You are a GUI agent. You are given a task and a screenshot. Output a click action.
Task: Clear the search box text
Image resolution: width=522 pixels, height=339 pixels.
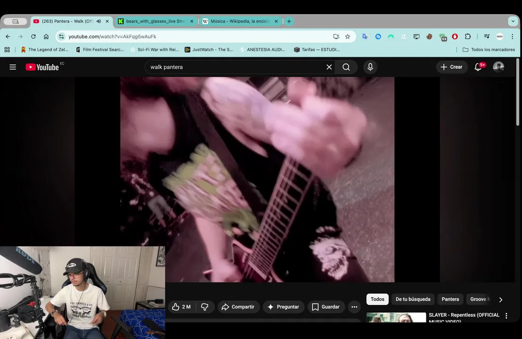(x=329, y=67)
